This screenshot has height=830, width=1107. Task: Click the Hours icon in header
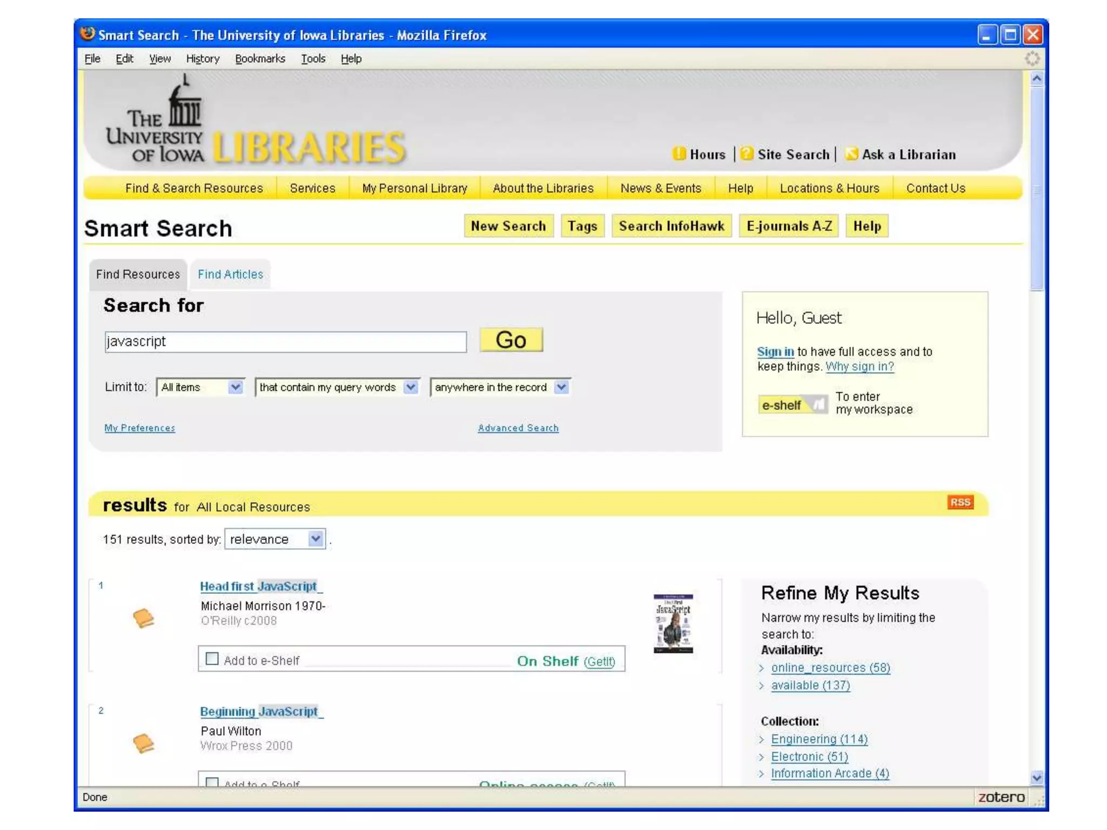[679, 154]
